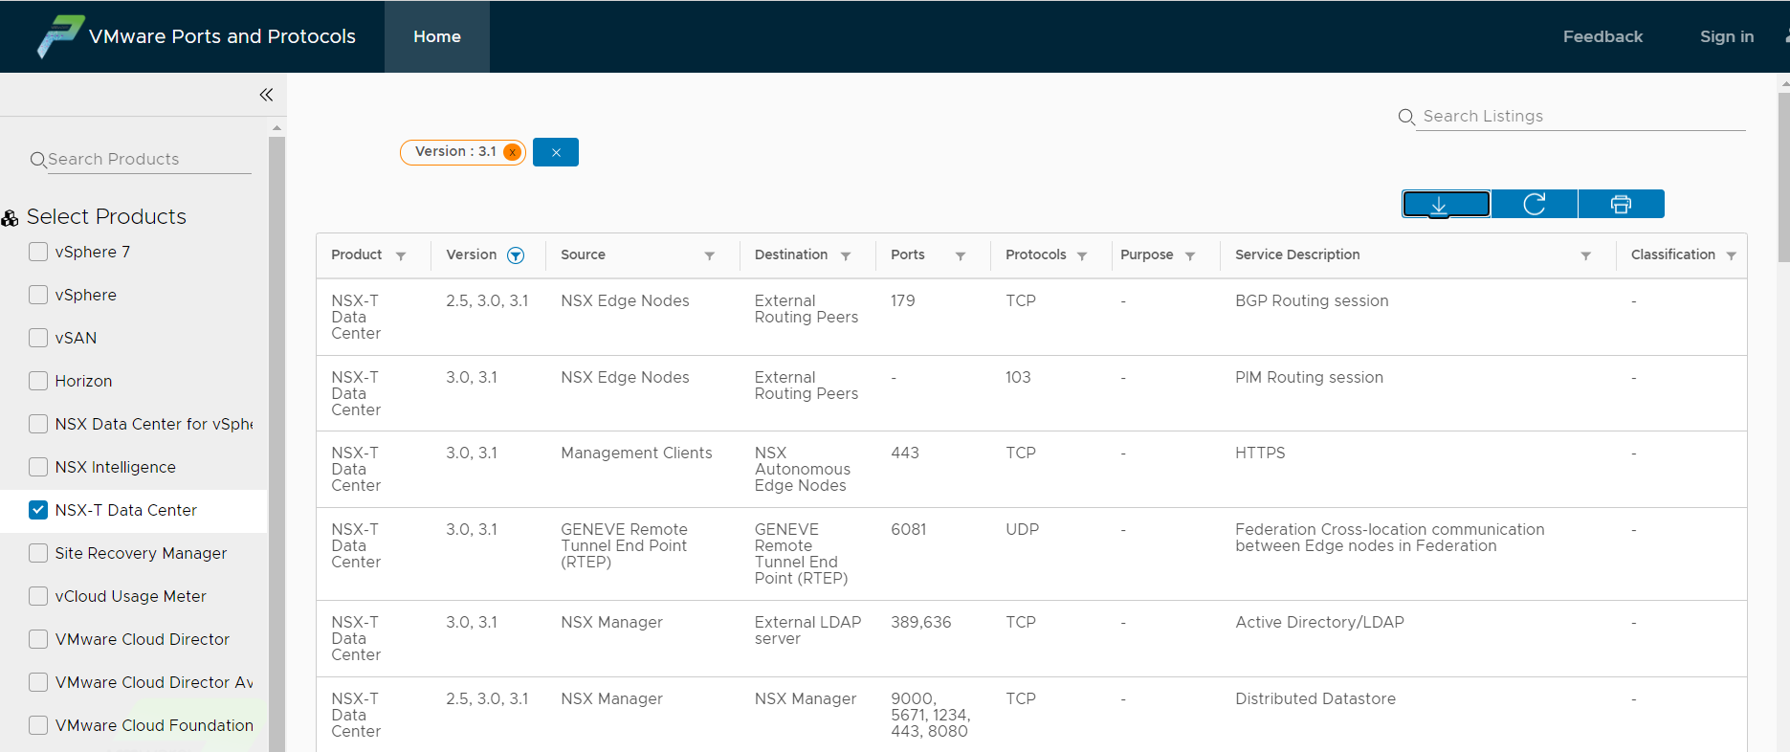Click Sign in
The width and height of the screenshot is (1790, 752).
[x=1727, y=36]
